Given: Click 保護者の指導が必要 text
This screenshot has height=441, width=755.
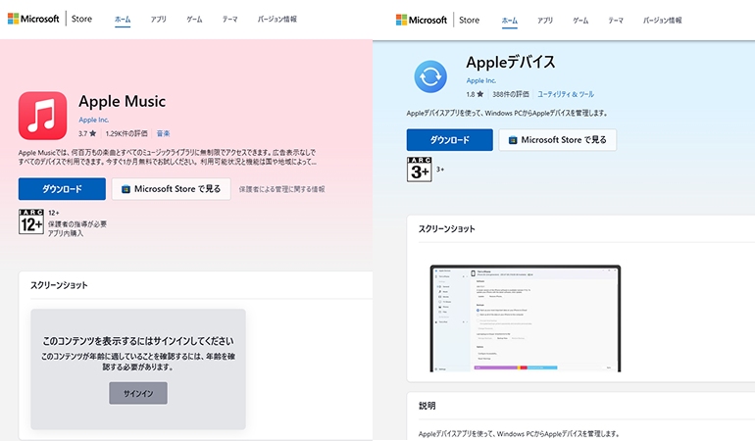Looking at the screenshot, I should [x=77, y=223].
